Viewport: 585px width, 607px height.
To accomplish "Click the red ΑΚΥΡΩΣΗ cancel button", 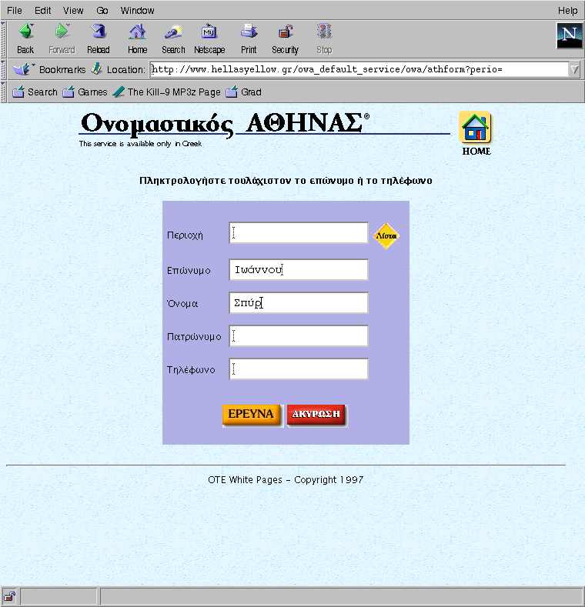I will coord(316,415).
